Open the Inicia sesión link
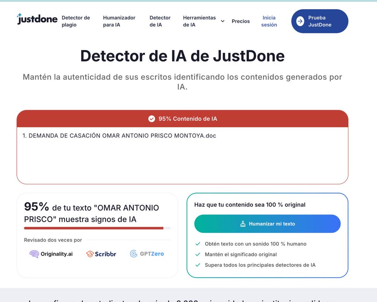The height and width of the screenshot is (302, 377). 269,21
